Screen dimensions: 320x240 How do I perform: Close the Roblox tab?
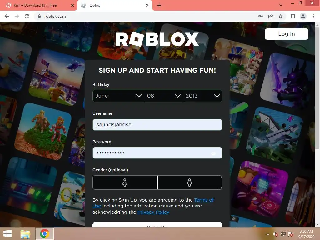click(147, 5)
